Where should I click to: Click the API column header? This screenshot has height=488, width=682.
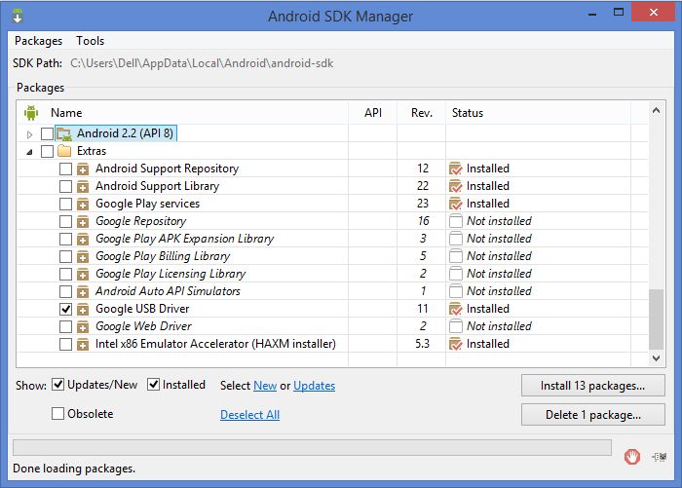373,113
